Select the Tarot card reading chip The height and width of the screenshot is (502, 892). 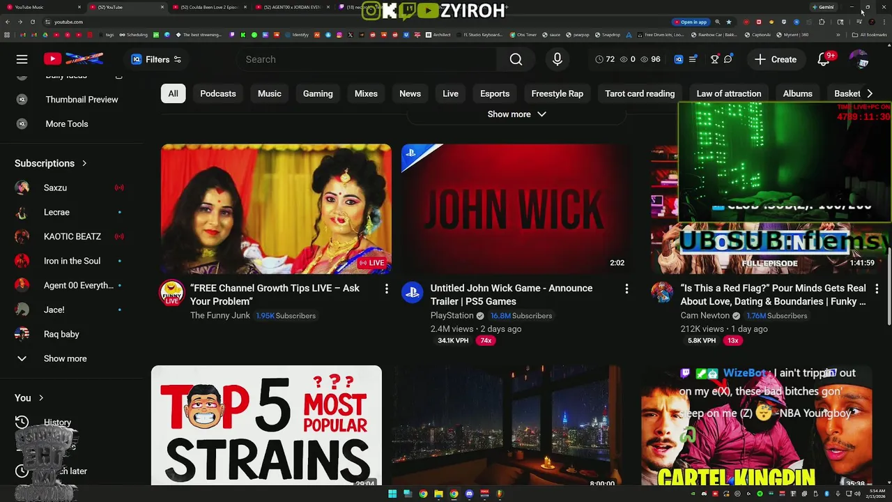tap(640, 93)
